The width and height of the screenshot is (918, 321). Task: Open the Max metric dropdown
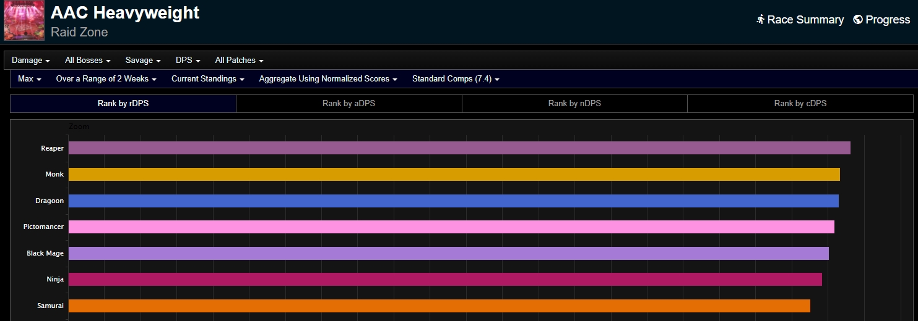[30, 79]
